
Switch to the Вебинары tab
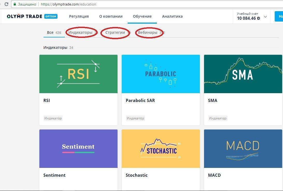click(148, 32)
